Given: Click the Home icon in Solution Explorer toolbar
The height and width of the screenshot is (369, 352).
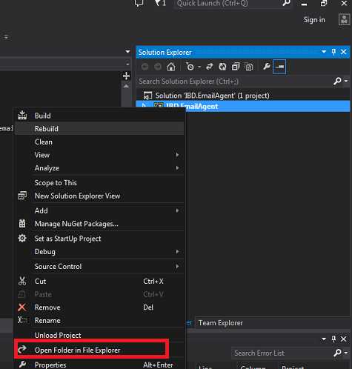Looking at the screenshot, I should point(171,67).
